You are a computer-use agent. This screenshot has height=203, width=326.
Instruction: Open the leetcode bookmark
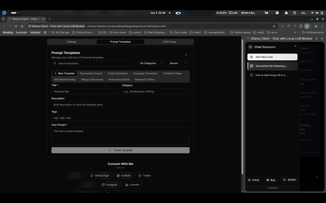coord(22,32)
